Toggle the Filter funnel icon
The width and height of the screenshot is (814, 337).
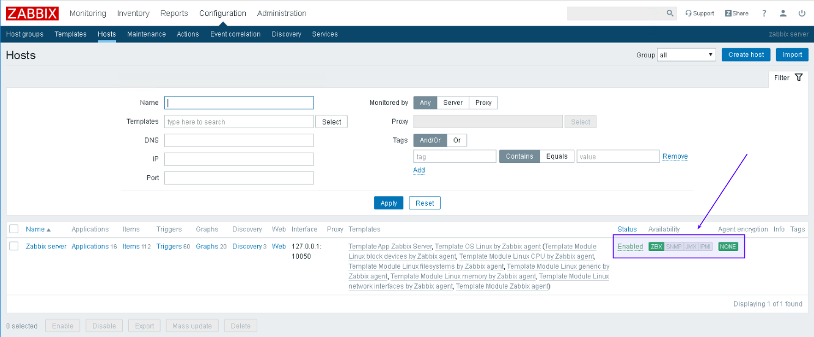coord(798,78)
